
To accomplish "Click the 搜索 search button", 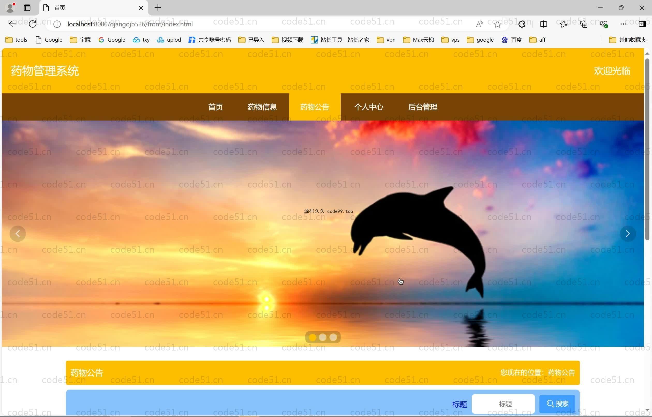I will coord(557,404).
